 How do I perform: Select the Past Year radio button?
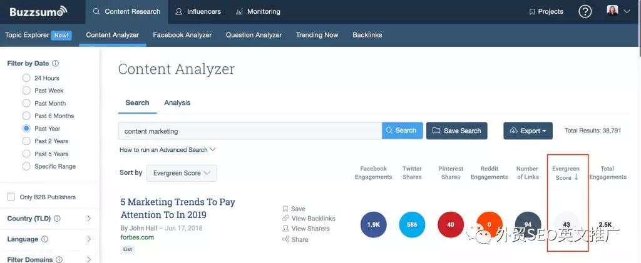(26, 129)
